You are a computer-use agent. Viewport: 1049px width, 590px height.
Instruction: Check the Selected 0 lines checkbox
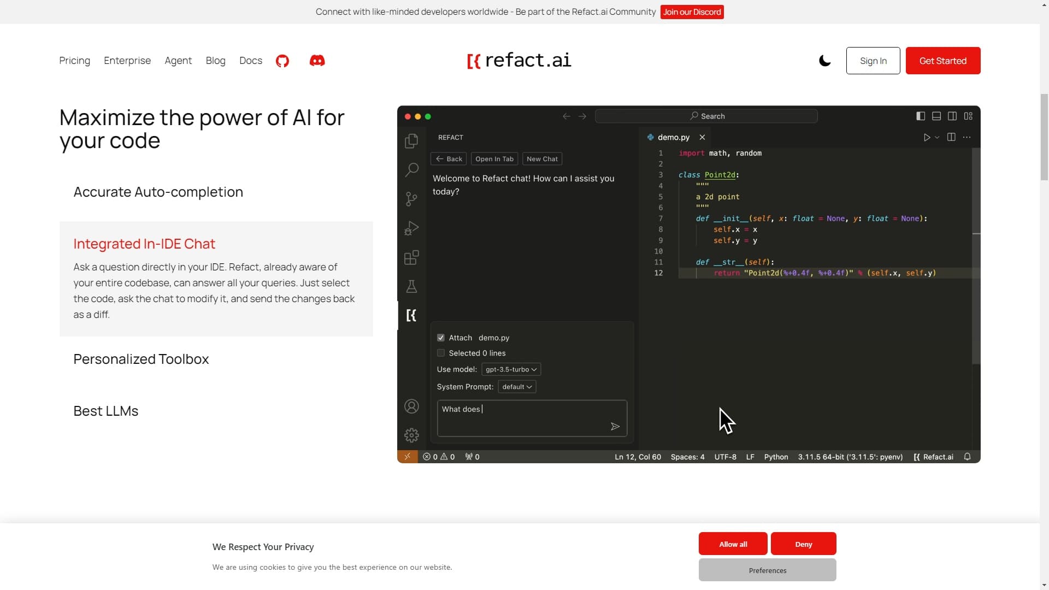pos(441,353)
